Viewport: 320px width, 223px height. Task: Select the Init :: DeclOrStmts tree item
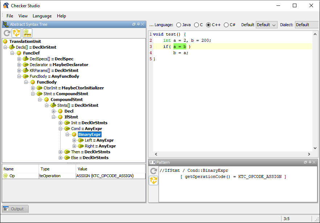[x=89, y=123]
